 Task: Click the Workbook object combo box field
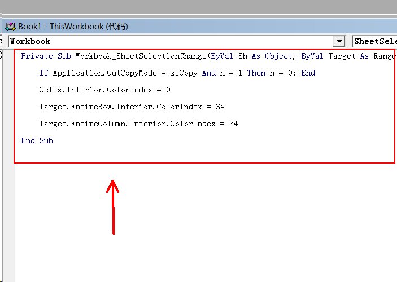(169, 41)
